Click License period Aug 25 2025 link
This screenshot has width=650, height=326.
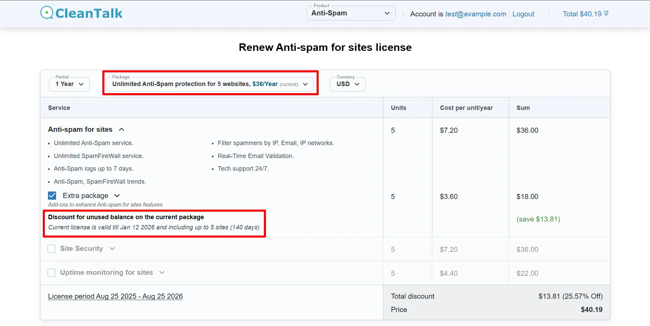tap(115, 296)
